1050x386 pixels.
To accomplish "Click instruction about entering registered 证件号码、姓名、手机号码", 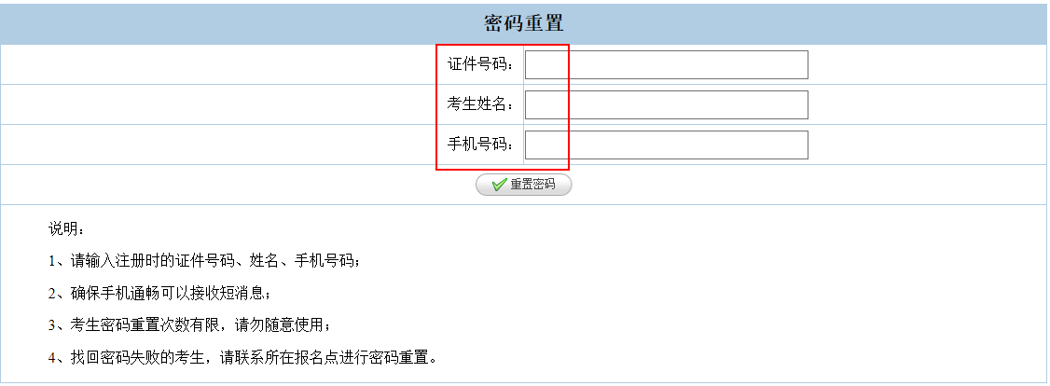I will coord(214,261).
